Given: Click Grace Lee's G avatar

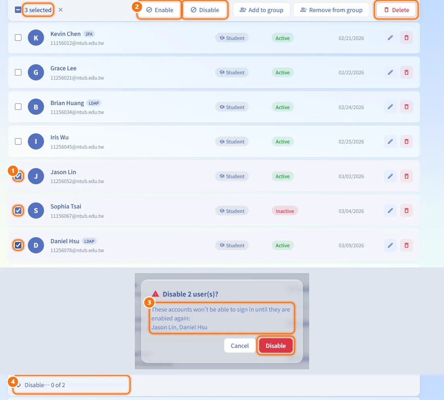Looking at the screenshot, I should (x=36, y=72).
